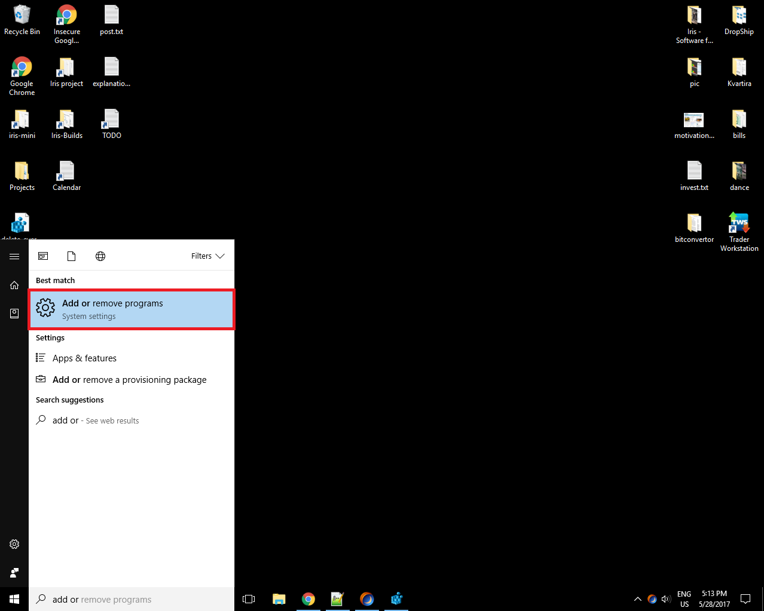Open the volume speaker control
Viewport: 764px width, 611px height.
pos(666,599)
